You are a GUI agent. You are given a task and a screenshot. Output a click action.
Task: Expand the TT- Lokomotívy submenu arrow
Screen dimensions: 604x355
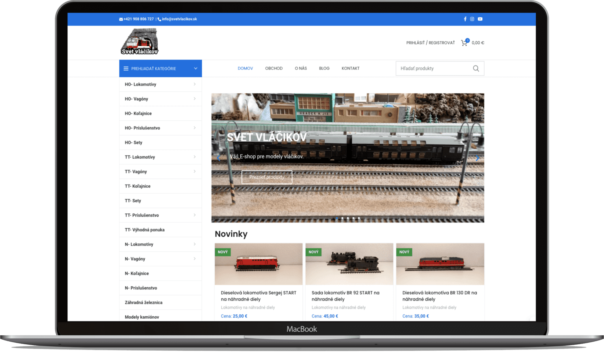click(x=195, y=157)
